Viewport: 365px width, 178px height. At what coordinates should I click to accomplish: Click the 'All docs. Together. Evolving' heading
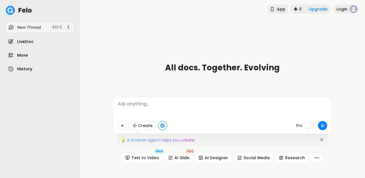pos(222,68)
